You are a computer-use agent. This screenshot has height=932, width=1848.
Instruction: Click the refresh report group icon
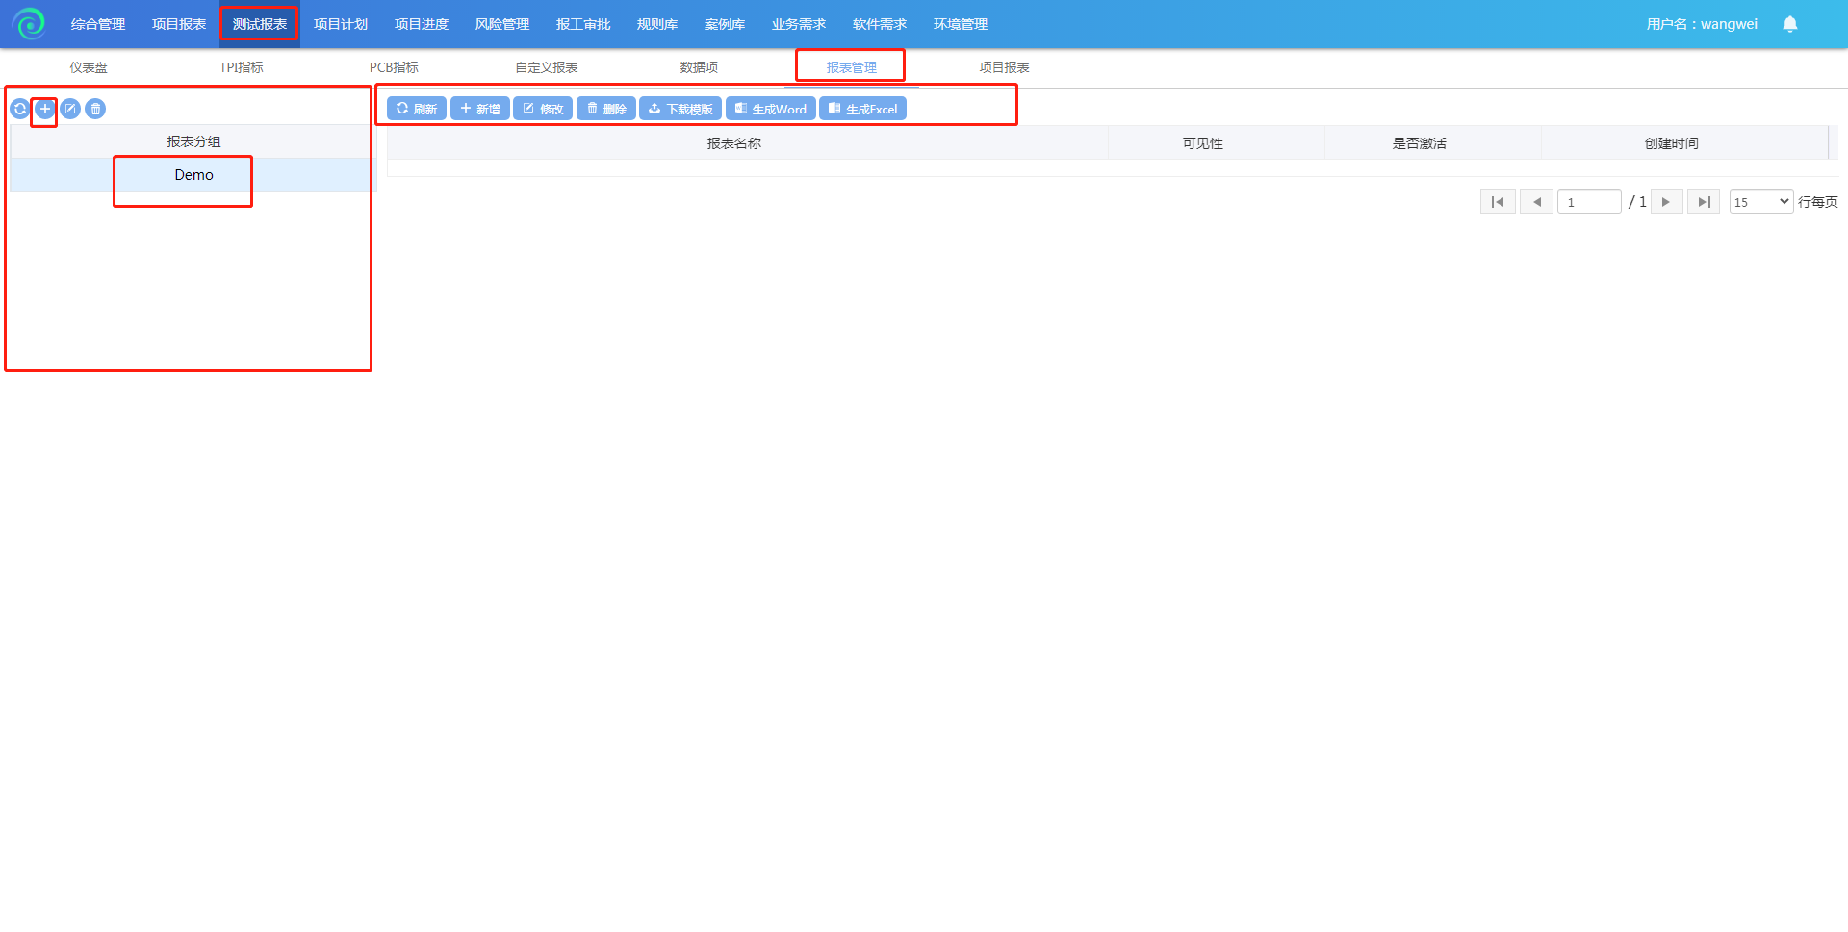coord(19,109)
